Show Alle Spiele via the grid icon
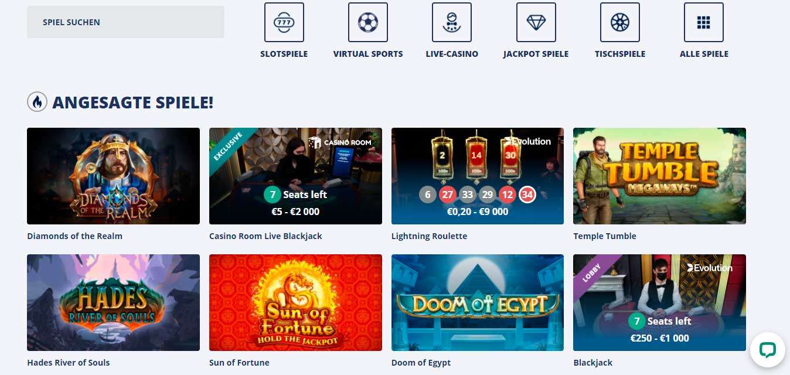Viewport: 790px width, 375px height. 704,22
